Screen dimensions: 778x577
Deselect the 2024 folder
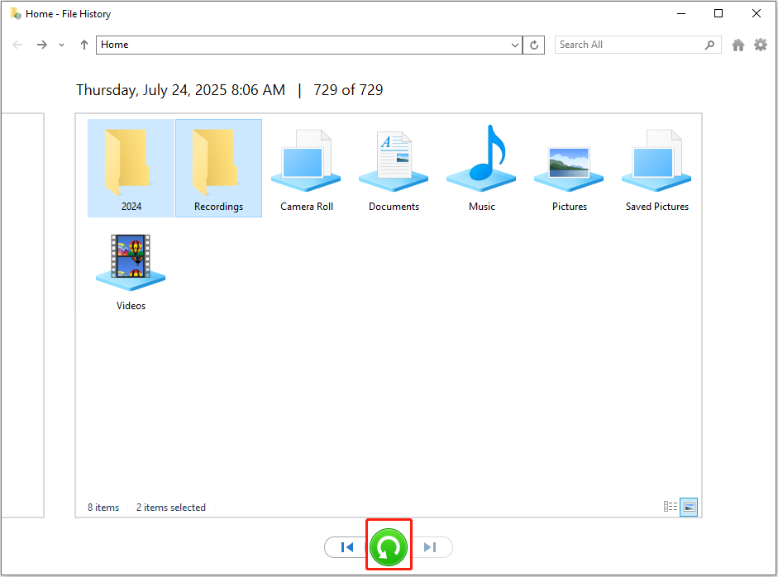[x=131, y=161]
